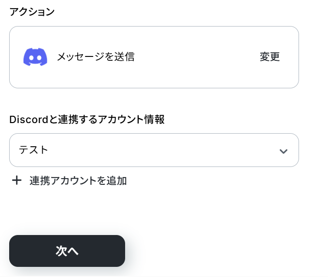Click the アクション section heading
This screenshot has width=328, height=277.
pyautogui.click(x=32, y=12)
